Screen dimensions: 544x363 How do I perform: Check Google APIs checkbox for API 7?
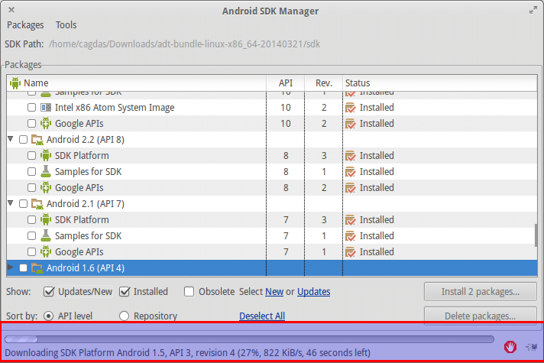31,252
